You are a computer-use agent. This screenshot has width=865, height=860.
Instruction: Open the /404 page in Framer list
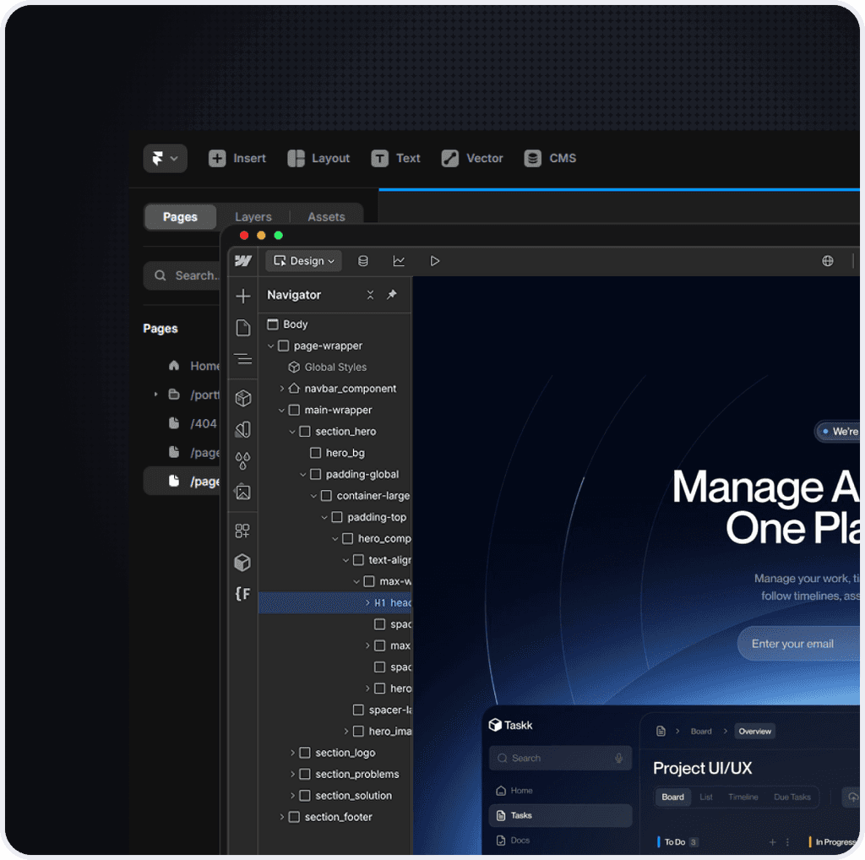(193, 423)
